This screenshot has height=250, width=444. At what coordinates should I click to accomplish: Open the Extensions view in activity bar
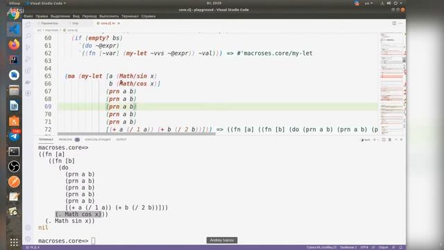click(x=28, y=70)
